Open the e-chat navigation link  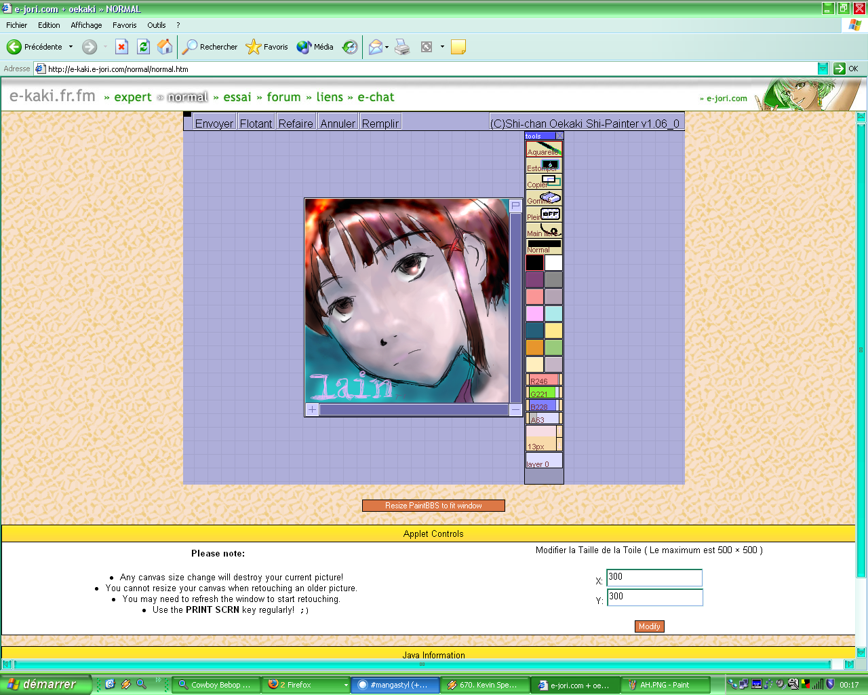(376, 97)
